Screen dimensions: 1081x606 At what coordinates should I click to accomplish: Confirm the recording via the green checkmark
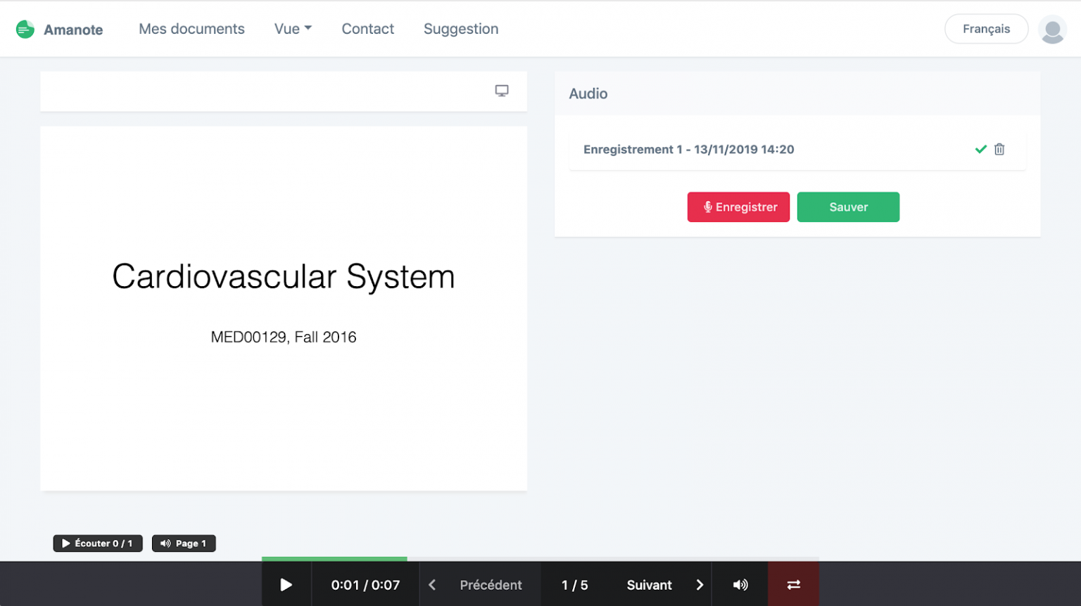[x=980, y=149]
